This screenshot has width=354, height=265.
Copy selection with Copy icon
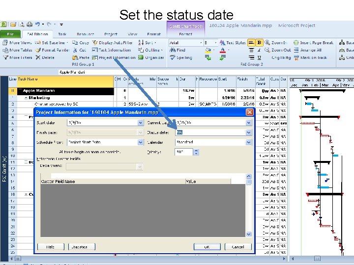tap(75, 43)
